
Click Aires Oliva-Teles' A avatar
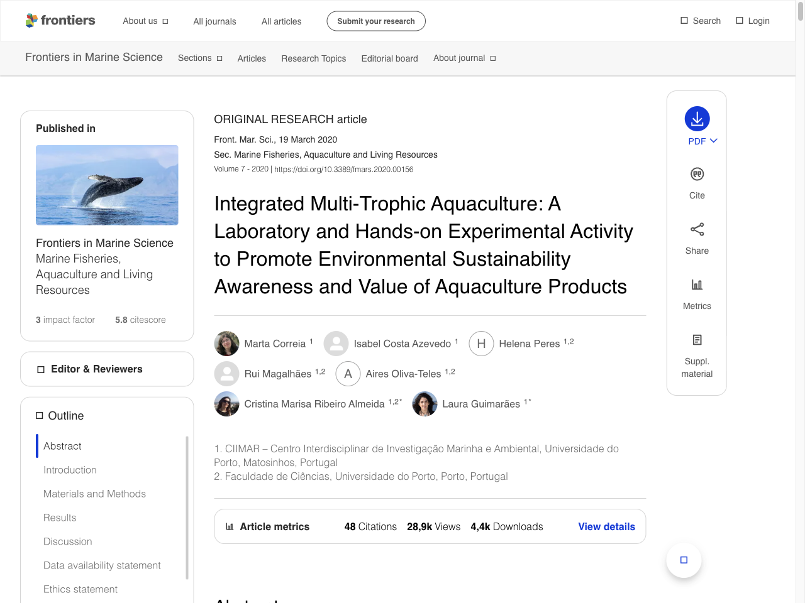pyautogui.click(x=348, y=374)
